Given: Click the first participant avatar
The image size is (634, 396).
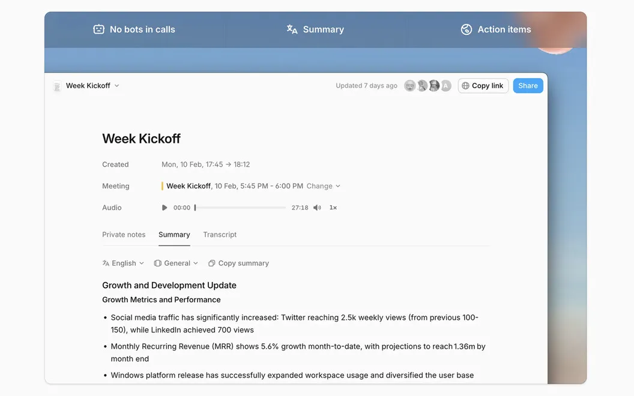Looking at the screenshot, I should tap(409, 86).
